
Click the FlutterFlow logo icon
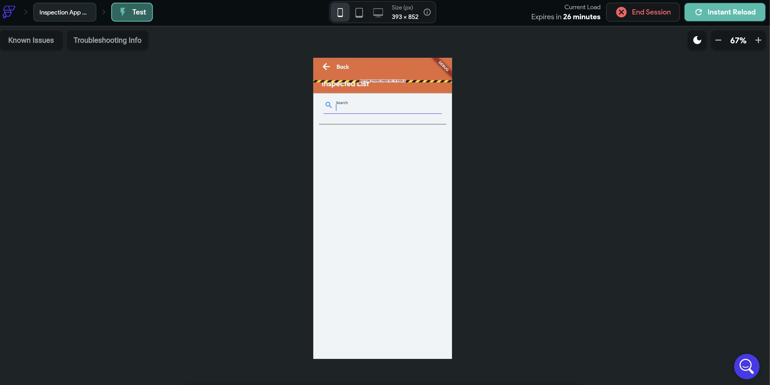9,12
